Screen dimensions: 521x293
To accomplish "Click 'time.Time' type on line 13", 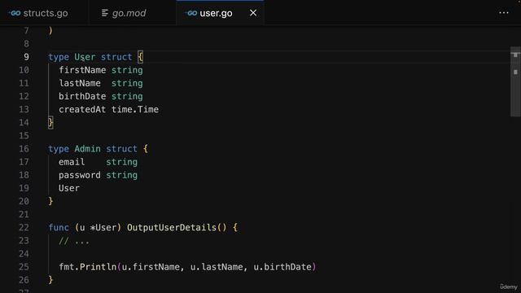I will pyautogui.click(x=135, y=110).
